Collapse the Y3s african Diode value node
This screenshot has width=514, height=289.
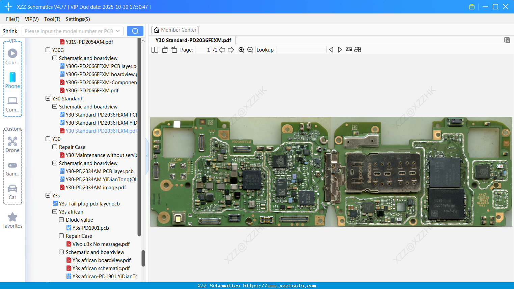point(61,220)
